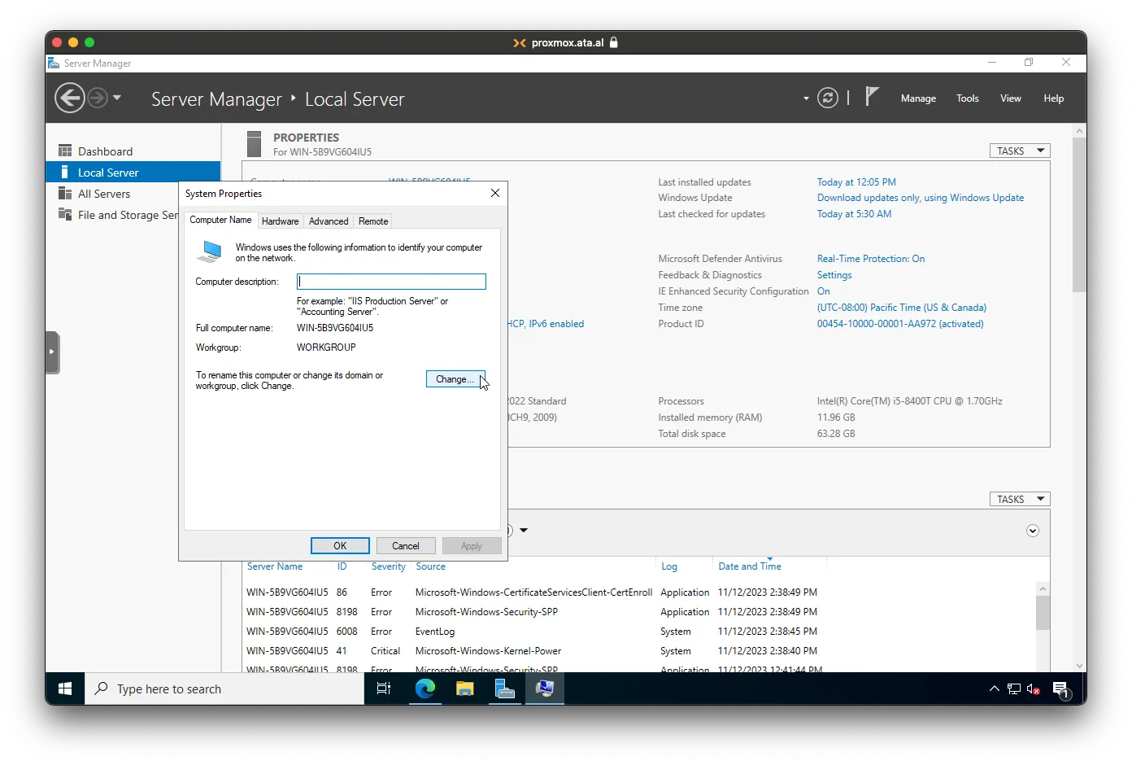Click the Change... button

pos(455,379)
